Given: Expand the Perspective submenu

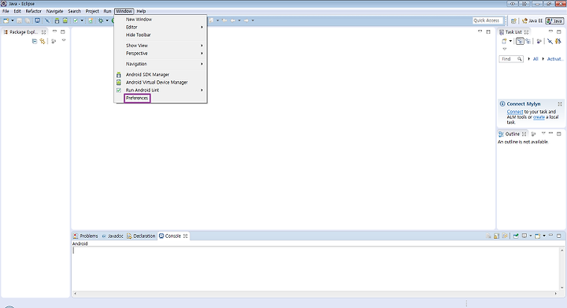Looking at the screenshot, I should (161, 54).
